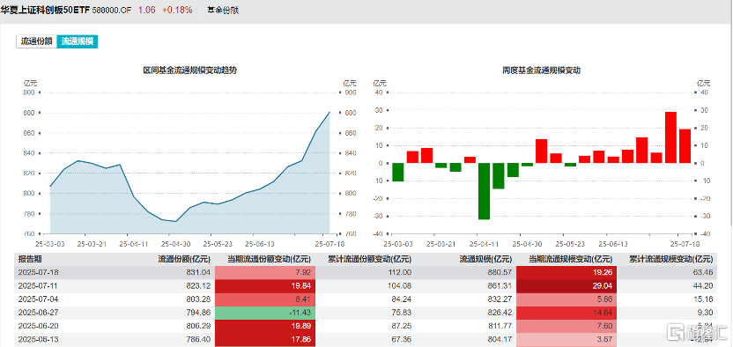Click the line chart peak point near 880
The image size is (733, 347).
(329, 112)
